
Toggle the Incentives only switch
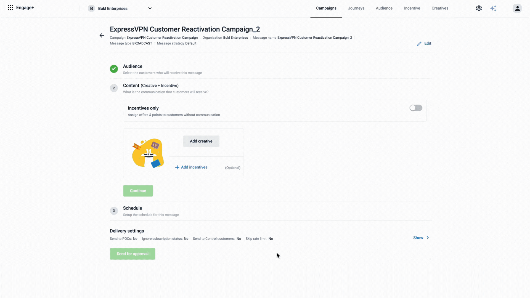[416, 108]
